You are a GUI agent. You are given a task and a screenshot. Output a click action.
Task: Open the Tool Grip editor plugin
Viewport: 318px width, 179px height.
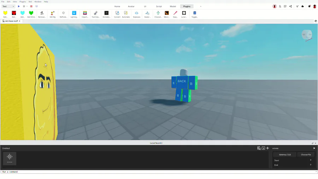95,14
